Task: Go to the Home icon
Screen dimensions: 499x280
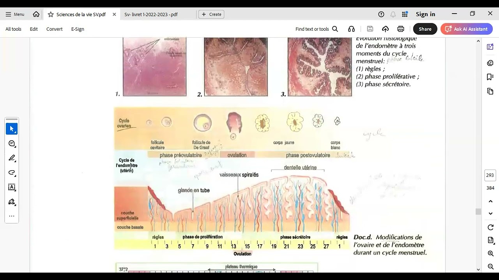Action: pyautogui.click(x=36, y=14)
